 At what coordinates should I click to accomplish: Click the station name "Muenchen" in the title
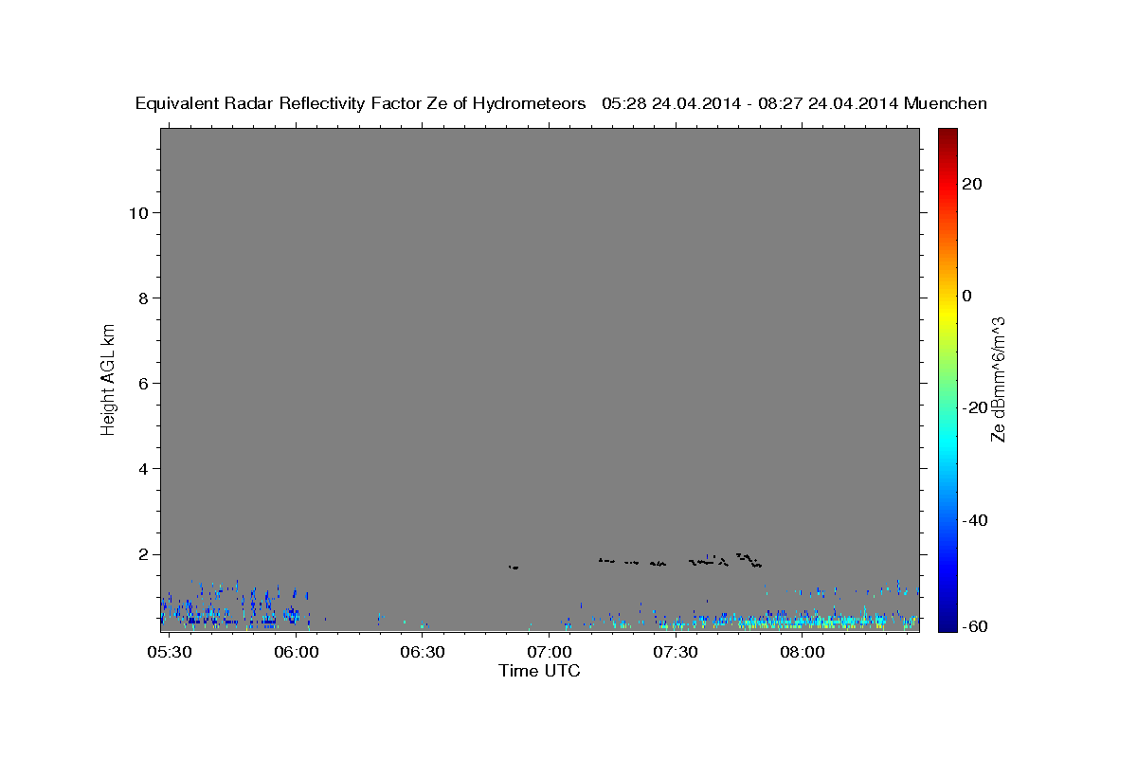click(946, 103)
